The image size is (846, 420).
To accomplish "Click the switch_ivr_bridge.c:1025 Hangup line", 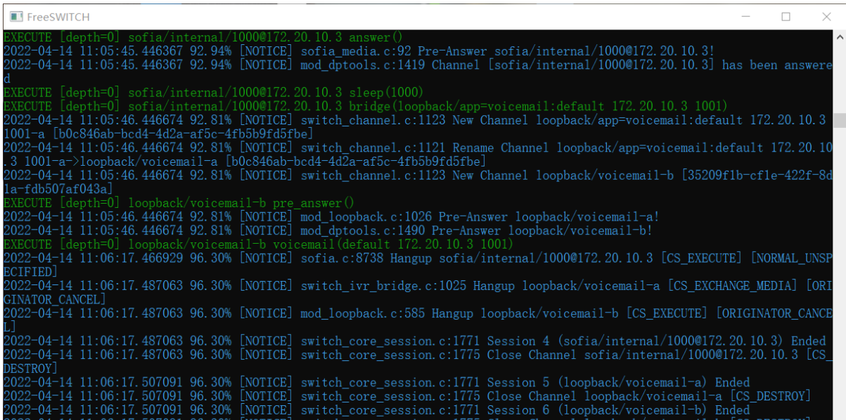I will coord(418,292).
